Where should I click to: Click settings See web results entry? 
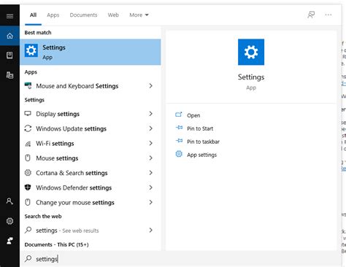pyautogui.click(x=91, y=231)
